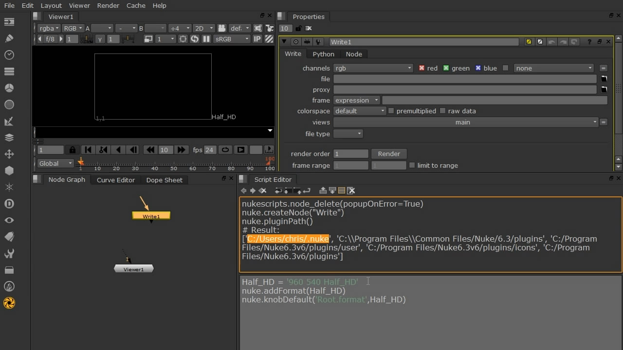623x350 pixels.
Task: Open the frame expression dropdown
Action: click(x=357, y=100)
